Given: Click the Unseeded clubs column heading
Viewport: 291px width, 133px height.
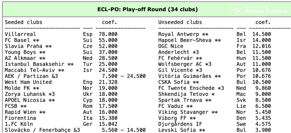Looking at the screenshot, I should pos(180,22).
